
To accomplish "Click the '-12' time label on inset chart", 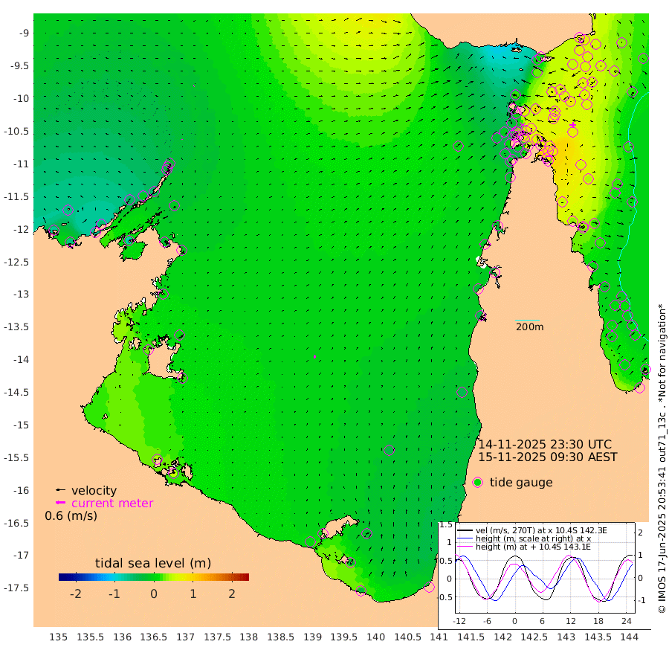I will click(x=459, y=621).
